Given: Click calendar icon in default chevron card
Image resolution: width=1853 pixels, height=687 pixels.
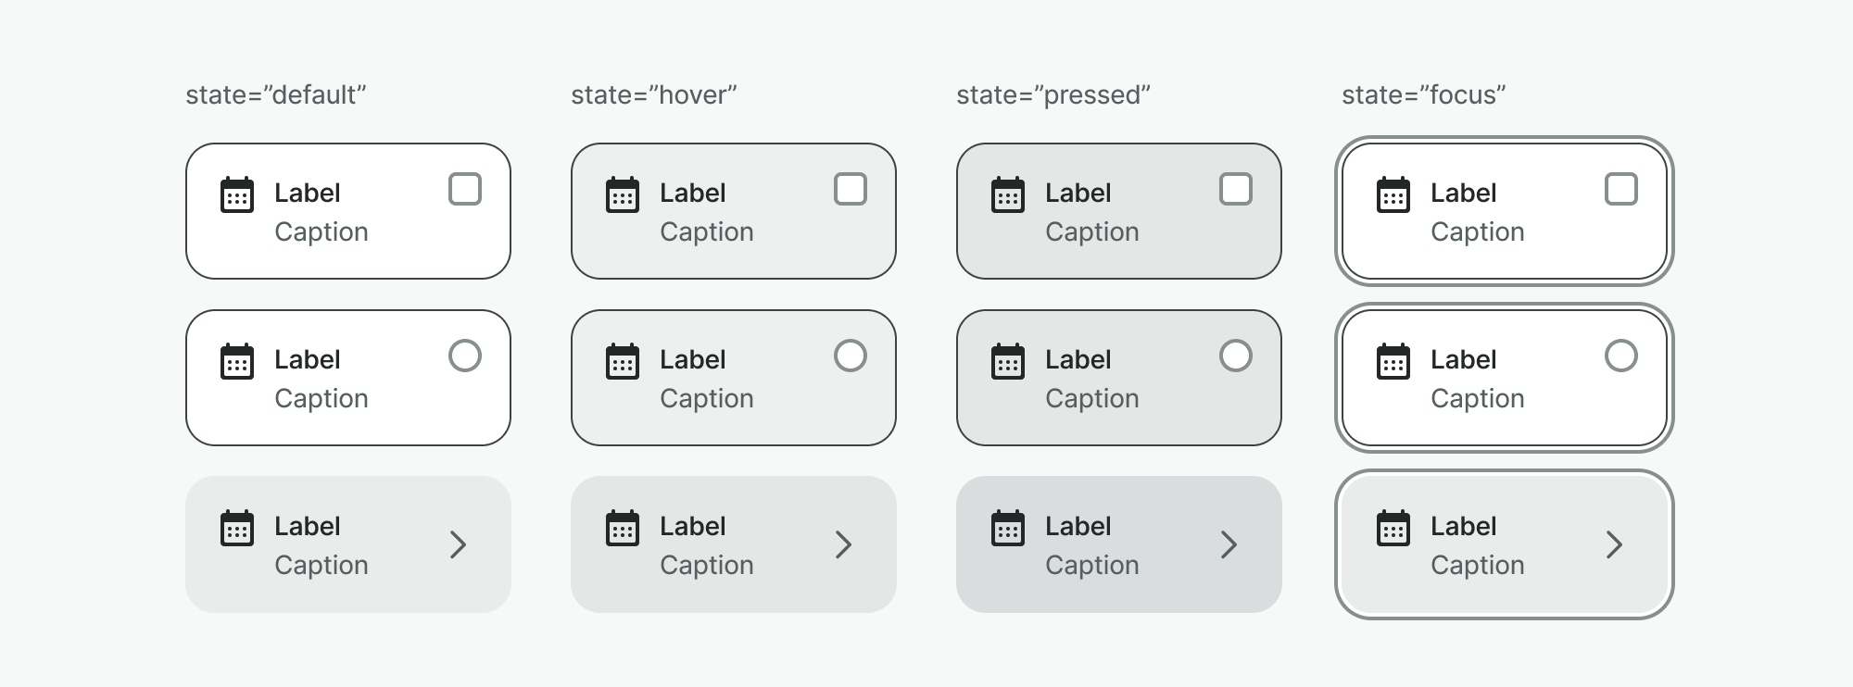Looking at the screenshot, I should [x=237, y=529].
